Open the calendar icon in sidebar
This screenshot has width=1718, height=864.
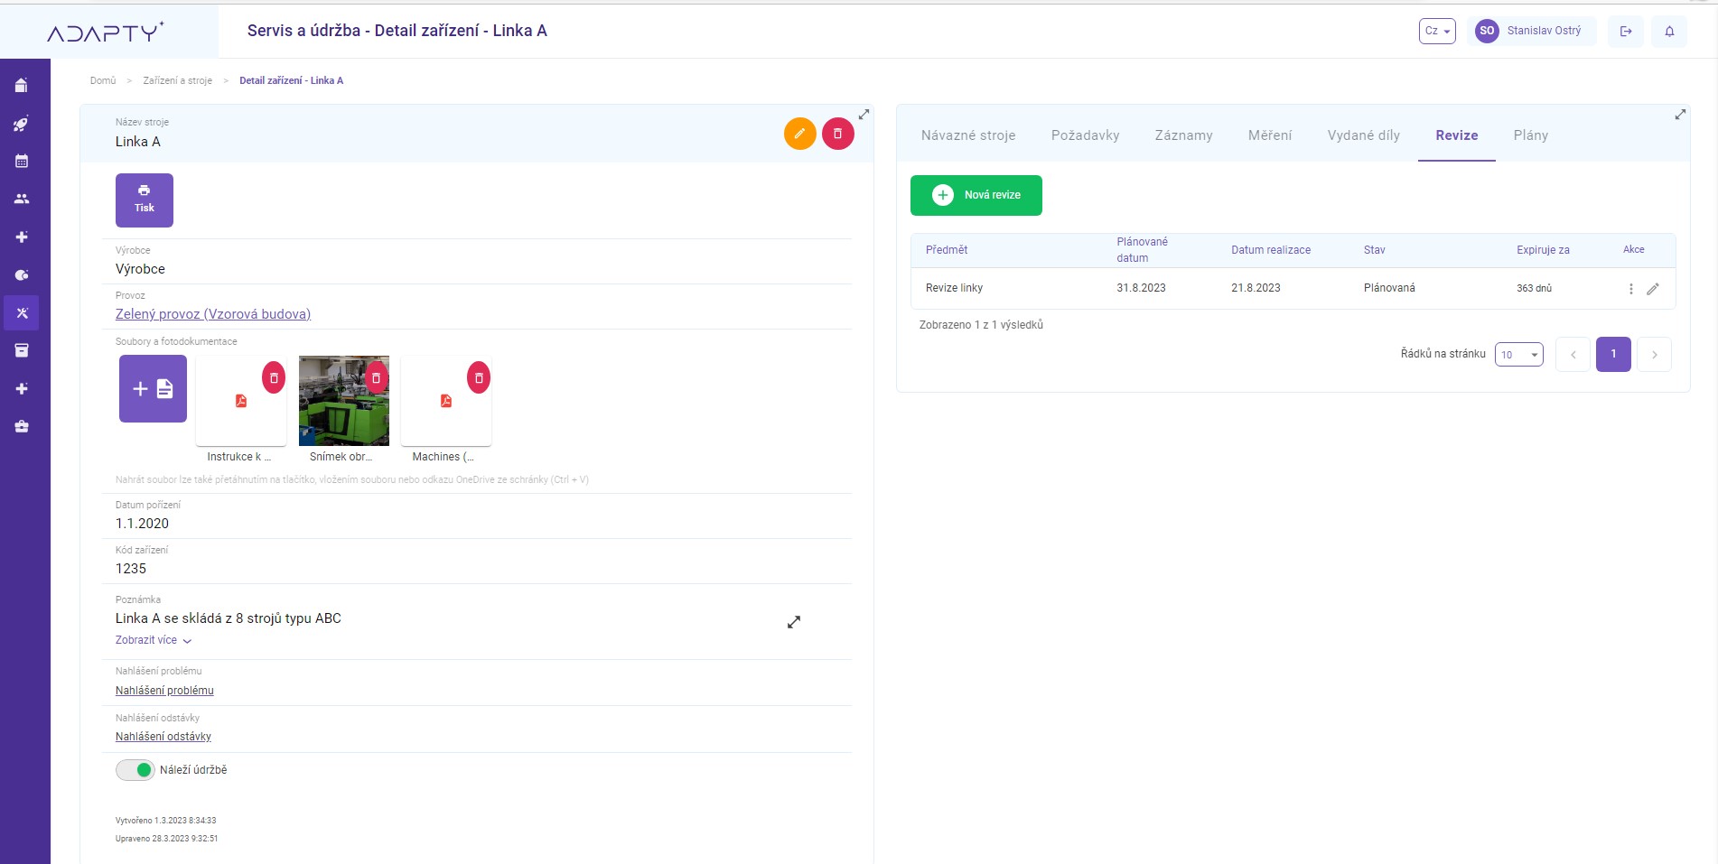22,161
